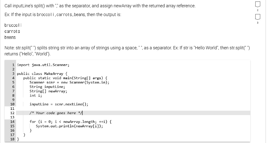Click line number 18 in the gutter
This screenshot has height=143, width=267.
click(x=12, y=139)
